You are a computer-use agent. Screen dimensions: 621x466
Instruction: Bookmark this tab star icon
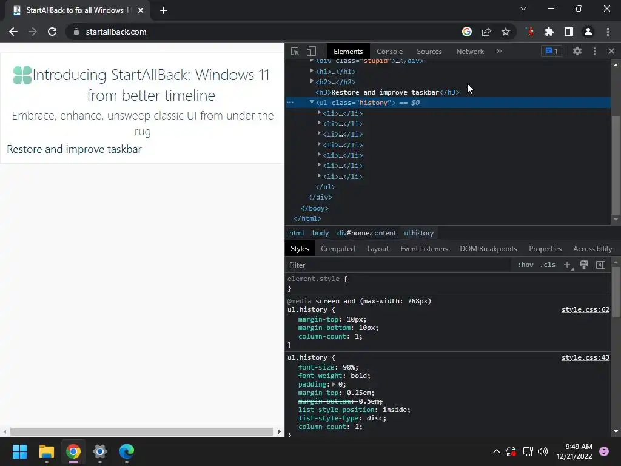[506, 32]
